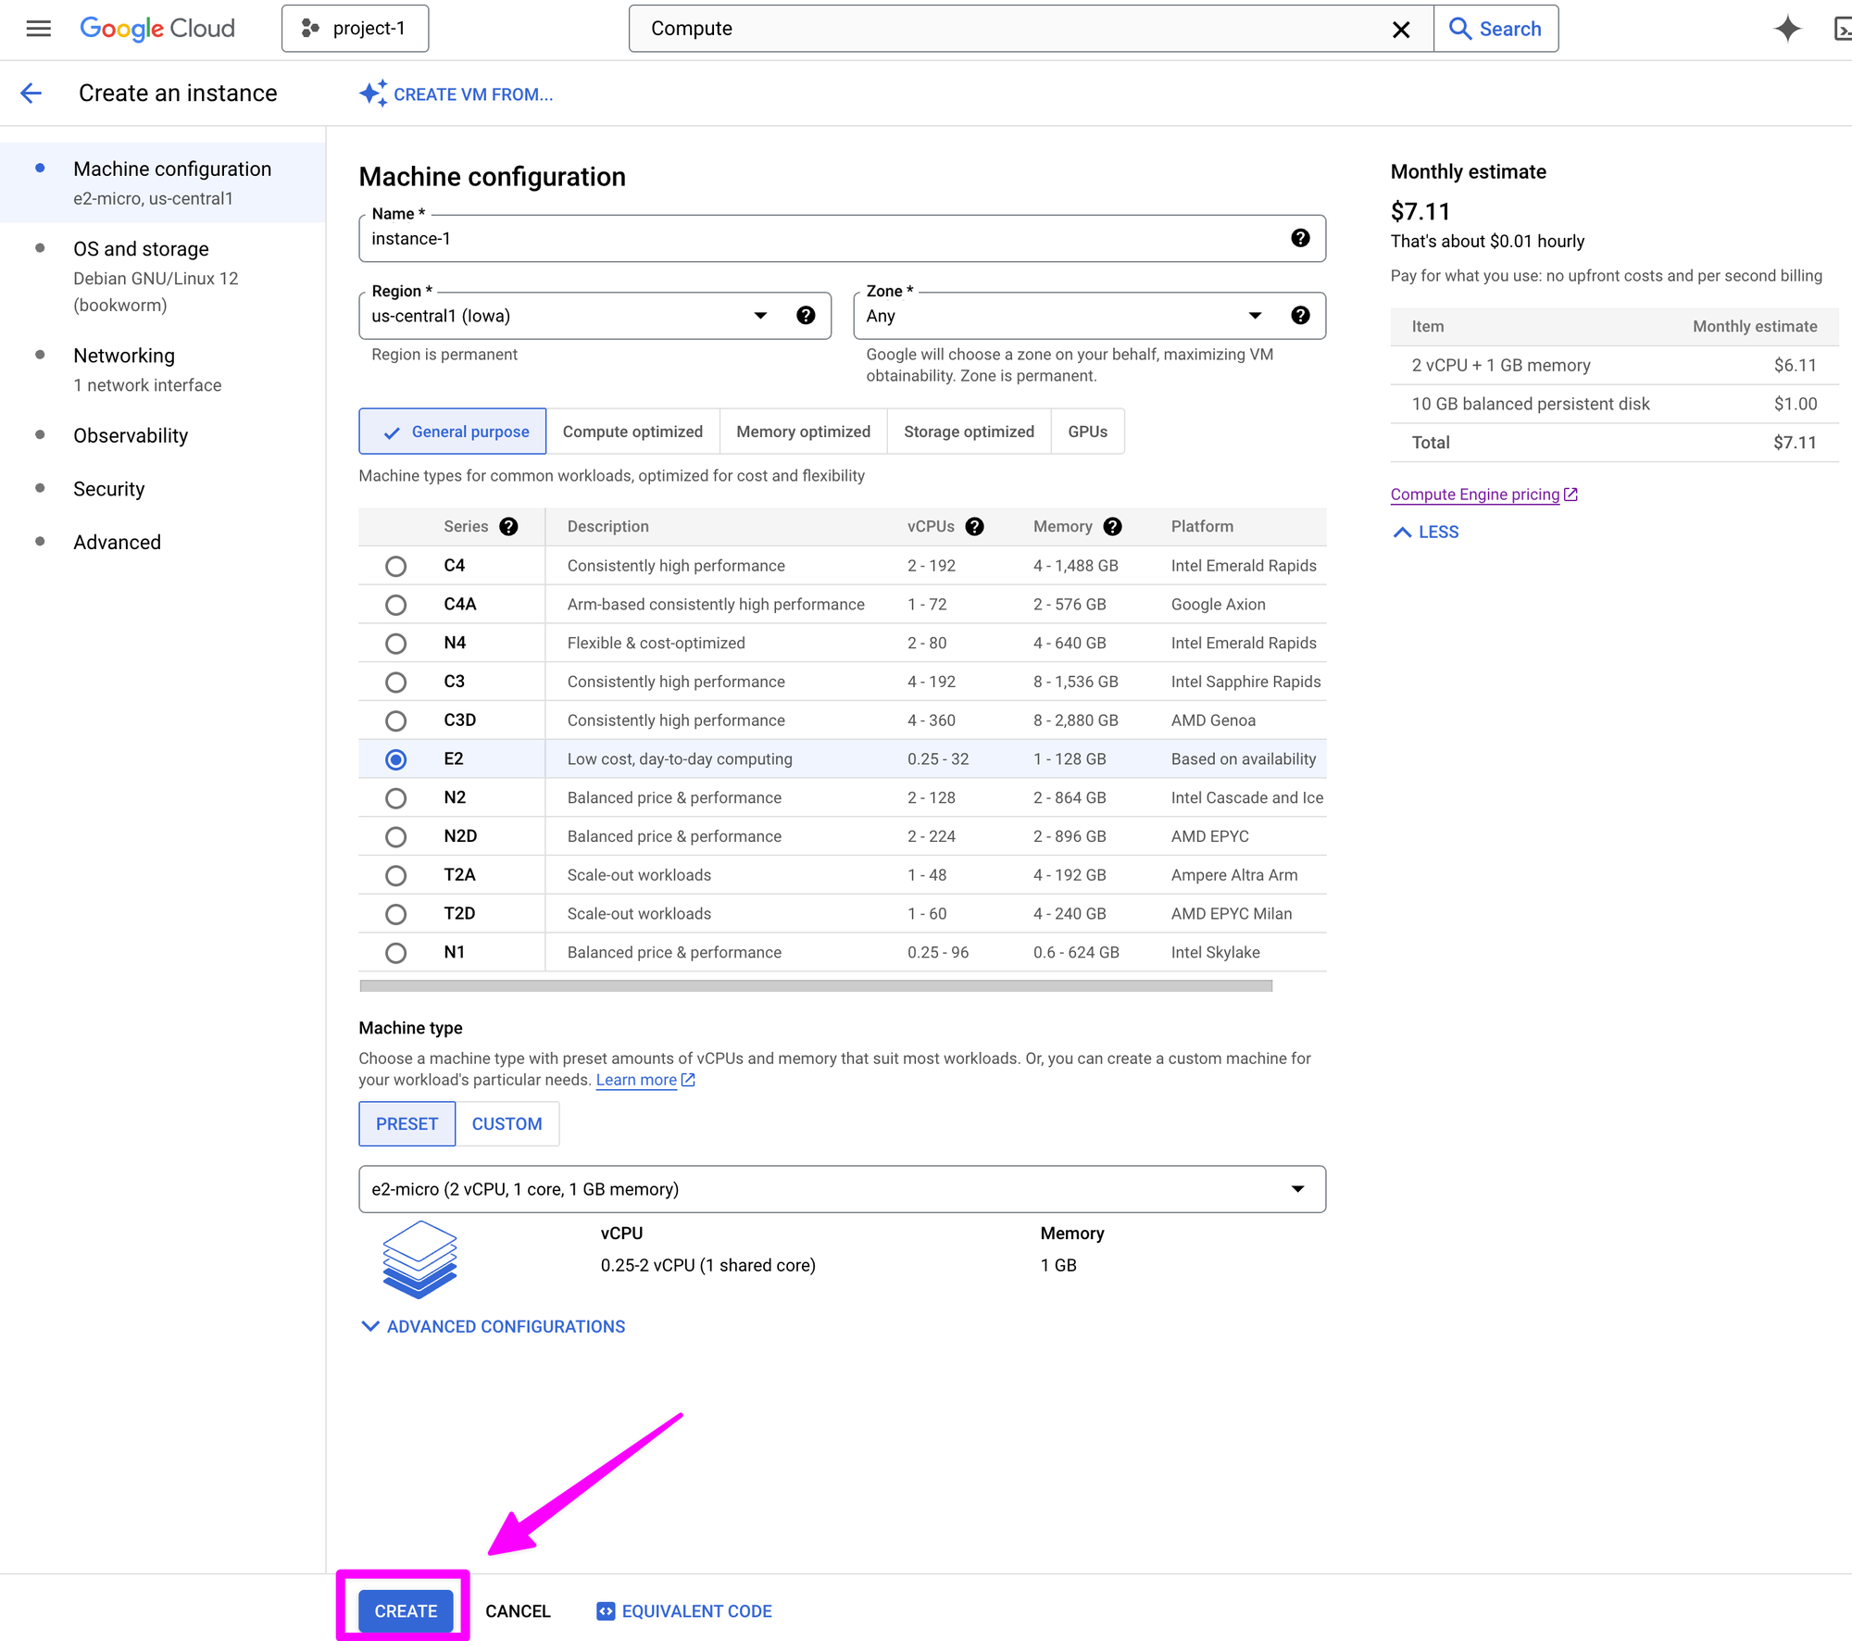Click the blue CREATE button
Image resolution: width=1852 pixels, height=1641 pixels.
pyautogui.click(x=406, y=1610)
